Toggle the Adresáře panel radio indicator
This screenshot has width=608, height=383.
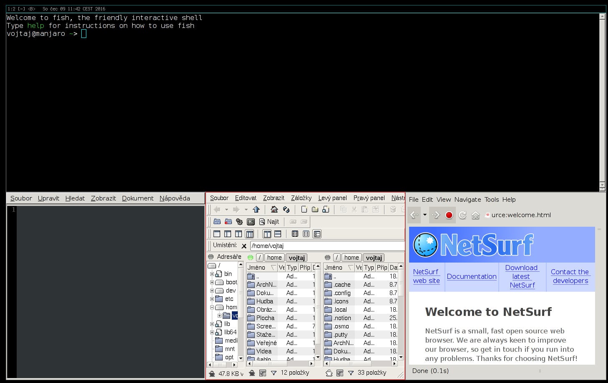point(211,257)
